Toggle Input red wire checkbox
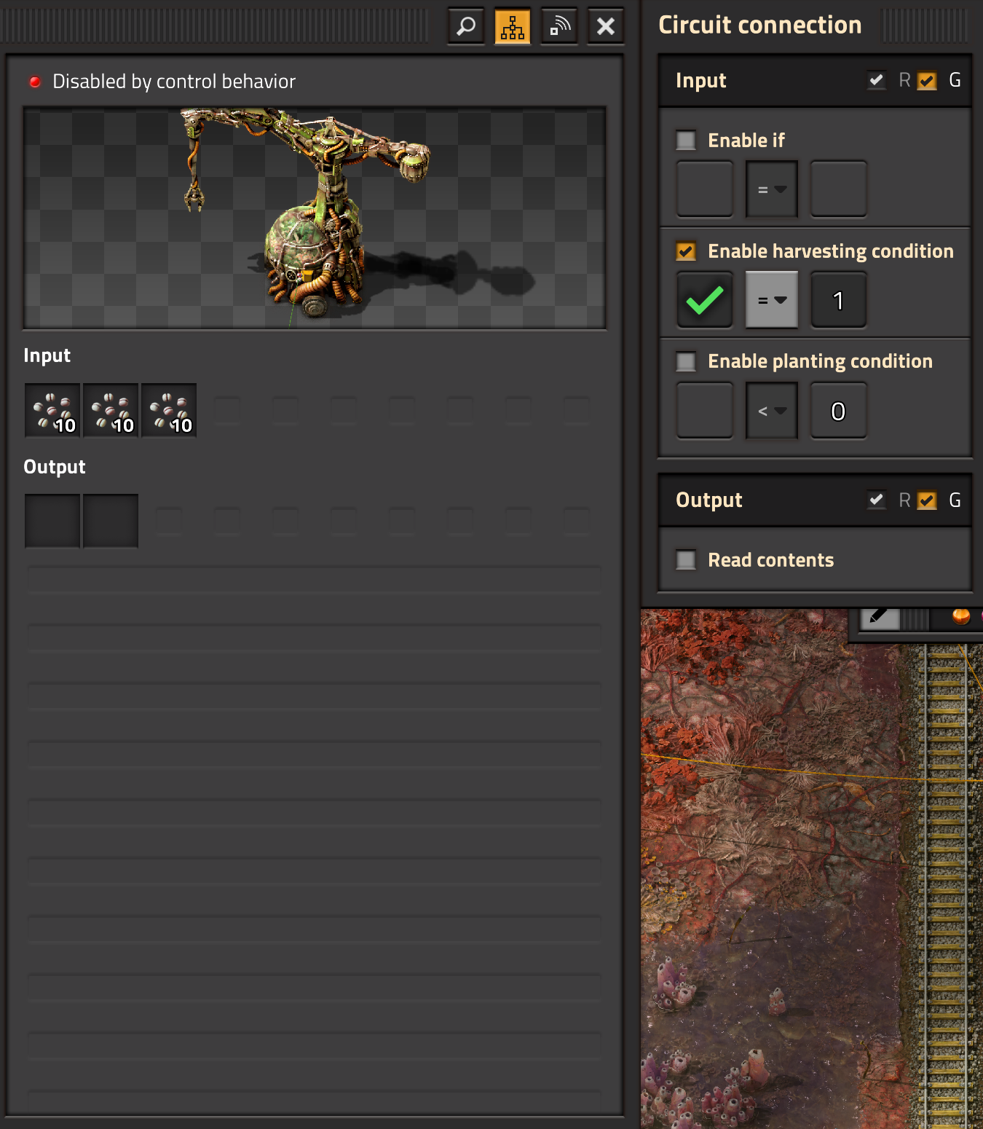The width and height of the screenshot is (983, 1129). (x=877, y=80)
